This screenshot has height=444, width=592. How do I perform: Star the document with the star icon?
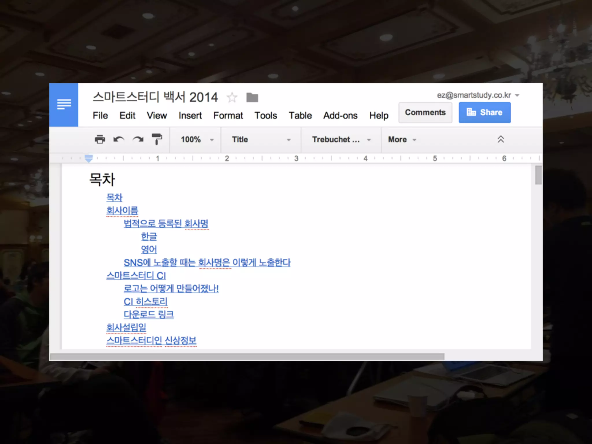[x=232, y=98]
